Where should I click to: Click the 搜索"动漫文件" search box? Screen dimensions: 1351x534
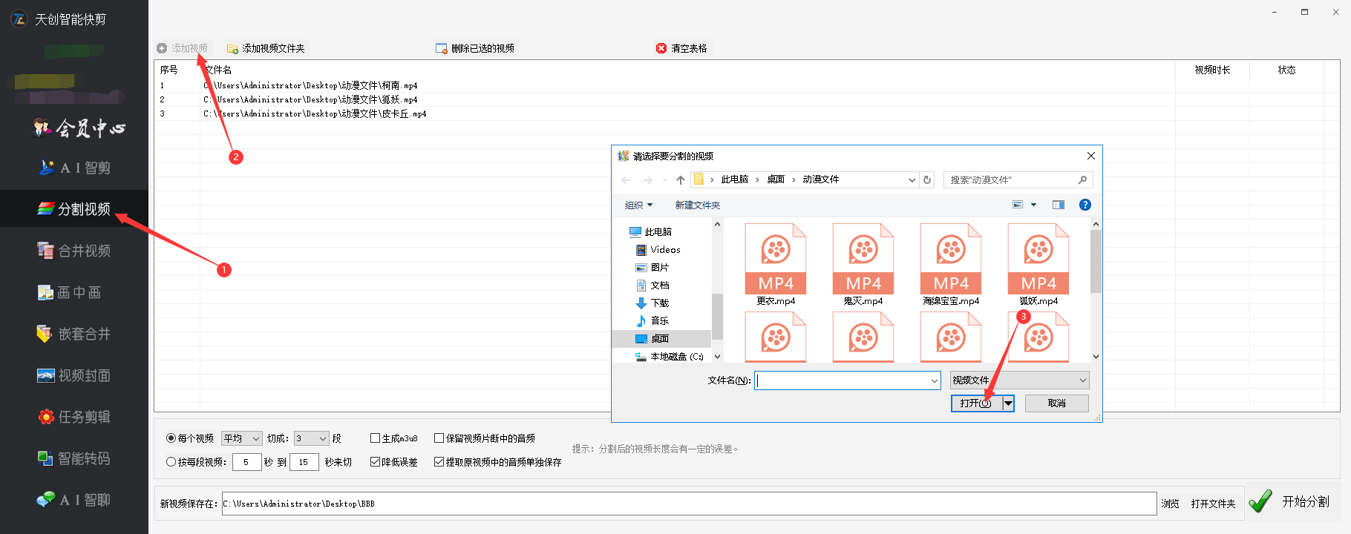click(x=1018, y=179)
